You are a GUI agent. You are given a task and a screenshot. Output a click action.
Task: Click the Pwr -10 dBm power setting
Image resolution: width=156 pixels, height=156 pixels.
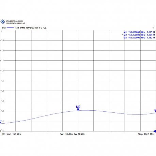(x=66, y=134)
